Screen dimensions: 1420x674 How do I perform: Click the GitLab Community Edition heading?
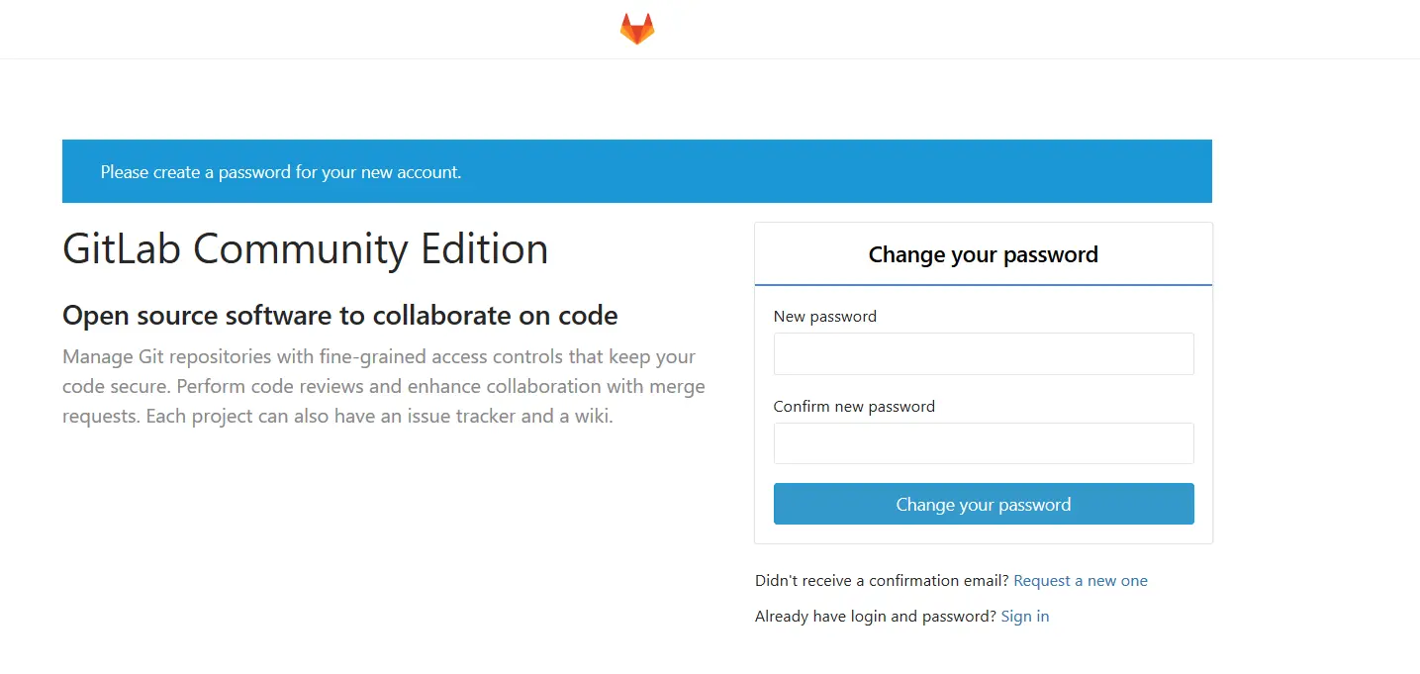(305, 248)
